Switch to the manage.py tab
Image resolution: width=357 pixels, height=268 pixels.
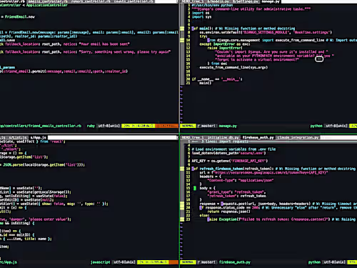tap(271, 1)
